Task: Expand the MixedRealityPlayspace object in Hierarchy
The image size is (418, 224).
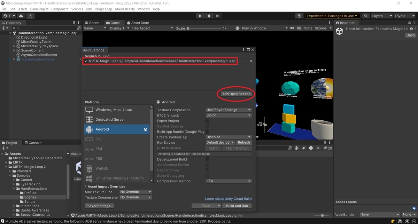Action: click(14, 46)
